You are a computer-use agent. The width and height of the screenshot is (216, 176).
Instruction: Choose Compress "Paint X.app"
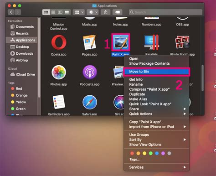click(x=156, y=89)
